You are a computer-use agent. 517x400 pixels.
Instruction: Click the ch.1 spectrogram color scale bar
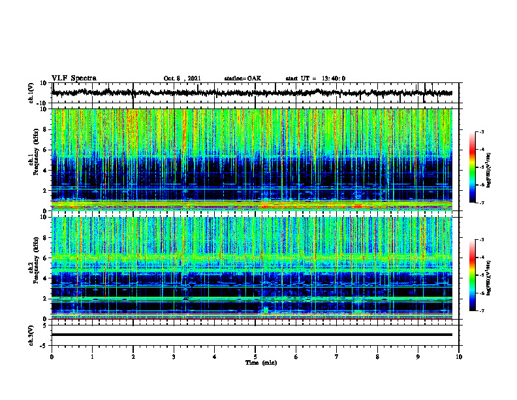pos(472,167)
